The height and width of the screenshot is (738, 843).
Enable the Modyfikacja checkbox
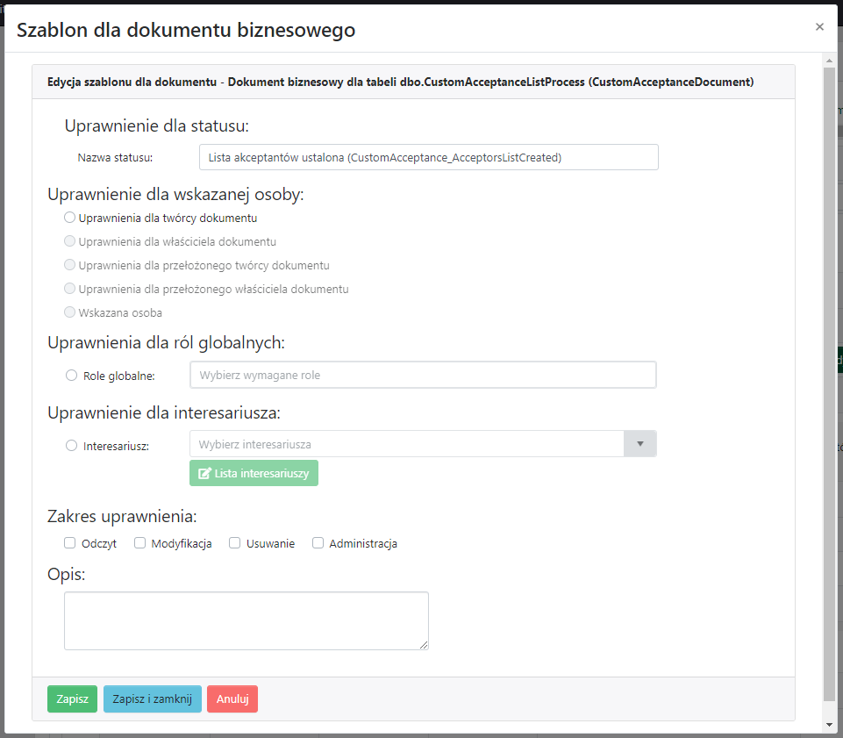(139, 543)
